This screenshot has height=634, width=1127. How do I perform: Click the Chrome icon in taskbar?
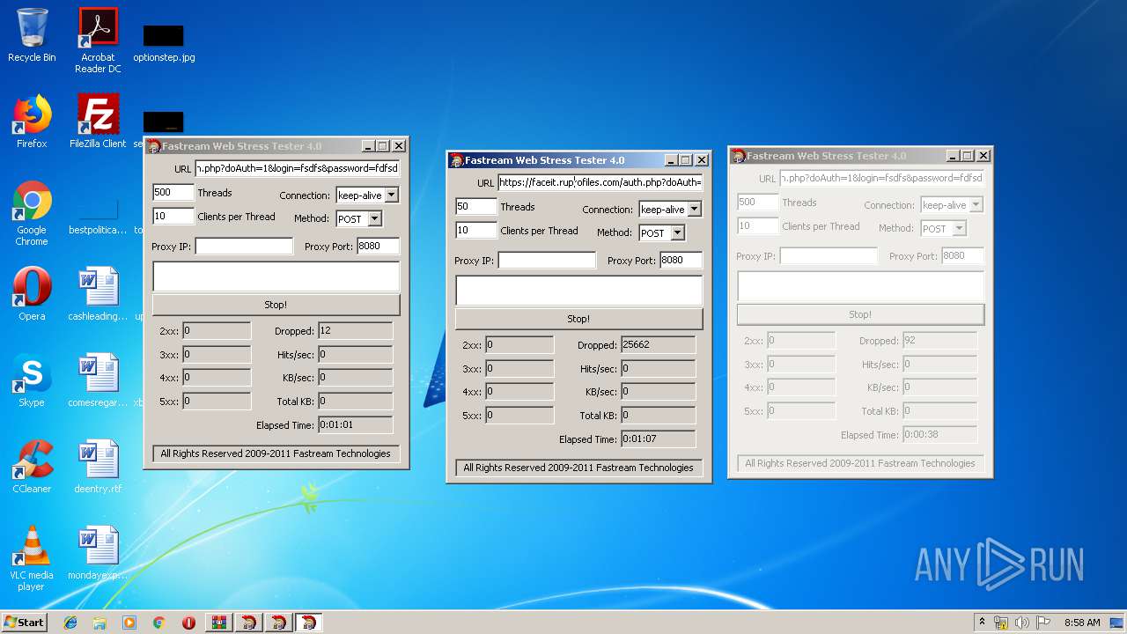159,623
